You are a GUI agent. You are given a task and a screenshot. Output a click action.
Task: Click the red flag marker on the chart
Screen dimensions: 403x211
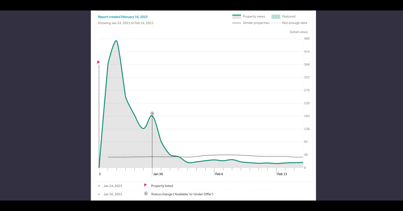[99, 62]
